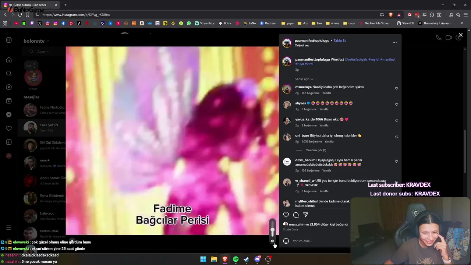The height and width of the screenshot is (265, 471).
Task: Open the Restream bookmark
Action: pos(269,23)
